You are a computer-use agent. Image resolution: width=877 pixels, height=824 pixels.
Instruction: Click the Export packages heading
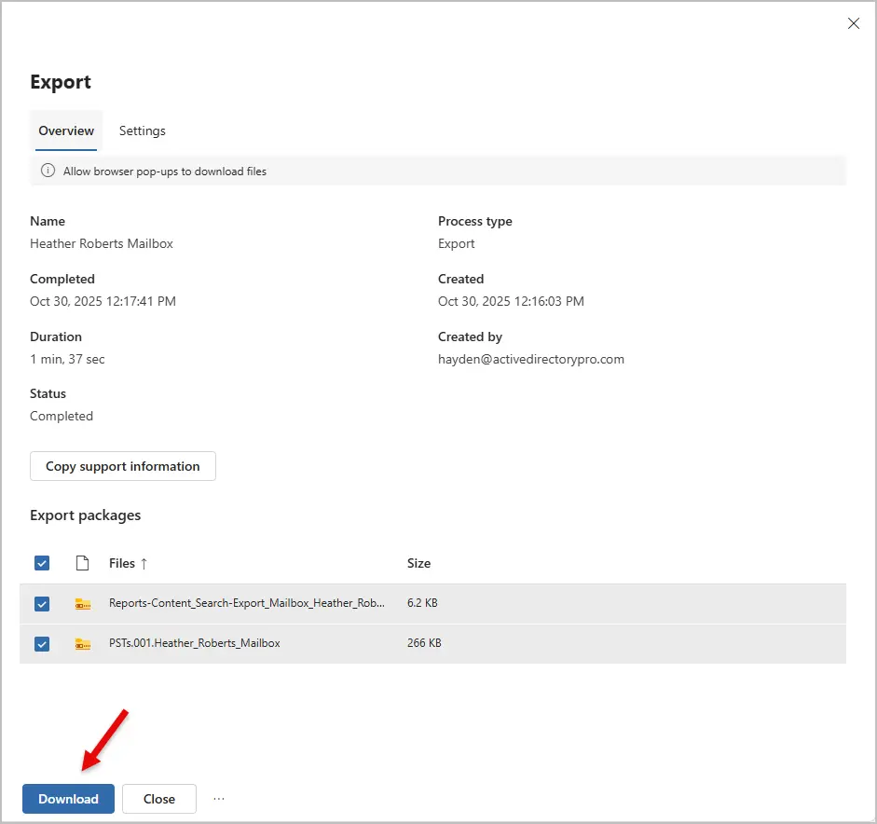pyautogui.click(x=85, y=515)
